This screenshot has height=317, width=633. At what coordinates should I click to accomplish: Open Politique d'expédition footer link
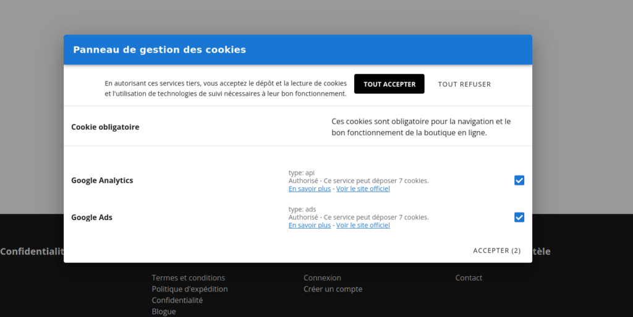click(190, 289)
